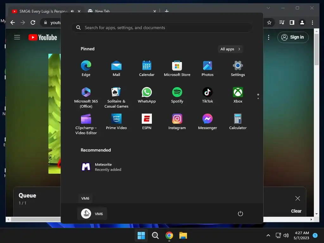The height and width of the screenshot is (243, 324).
Task: Switch to Chrome on the taskbar
Action: click(169, 235)
